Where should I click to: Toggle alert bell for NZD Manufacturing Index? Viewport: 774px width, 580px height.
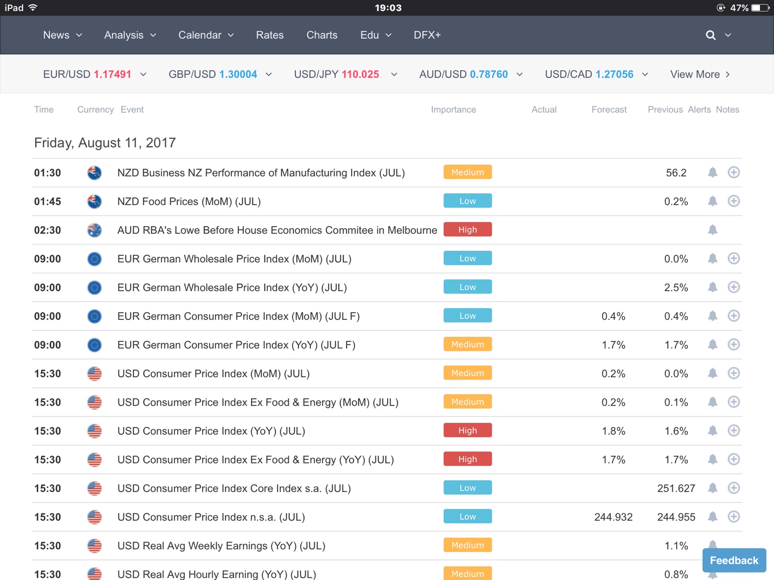point(713,173)
